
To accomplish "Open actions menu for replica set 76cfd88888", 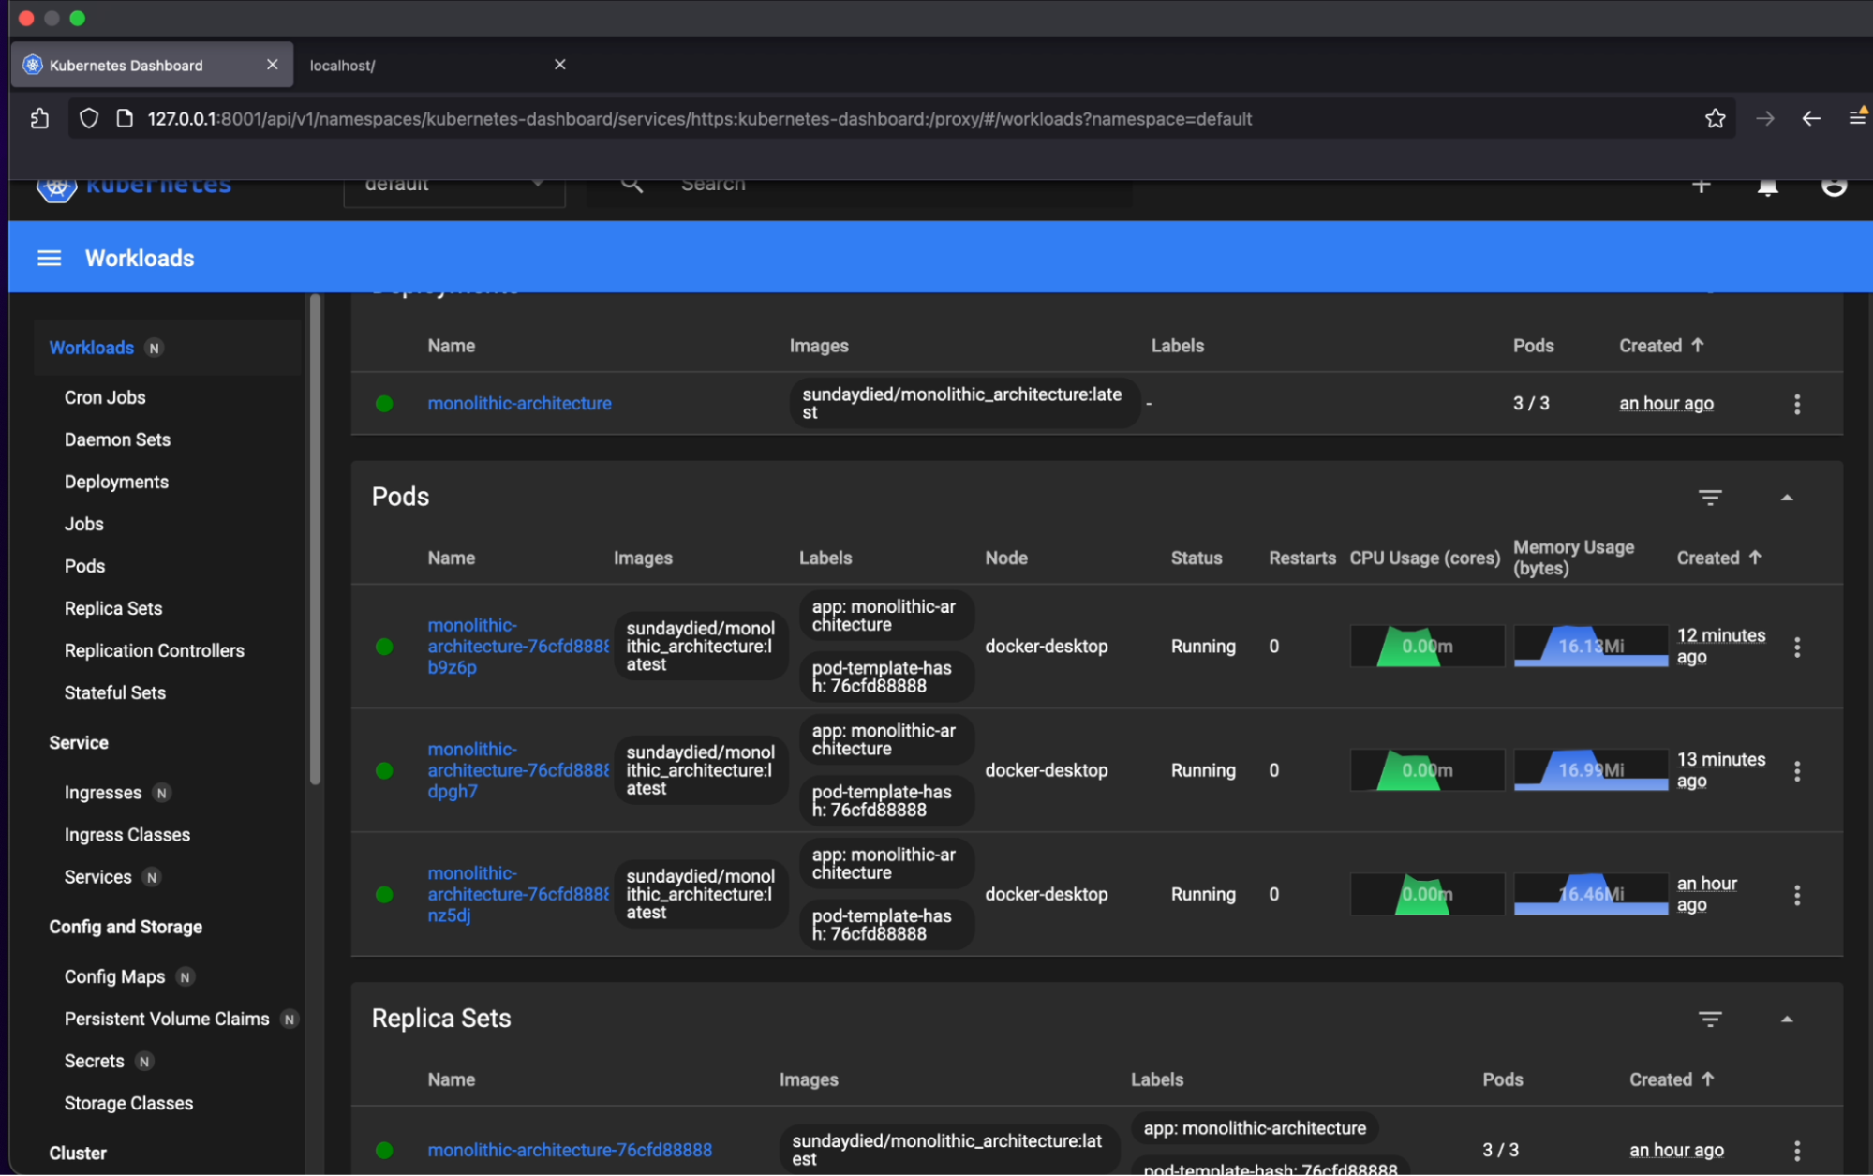I will (x=1797, y=1151).
